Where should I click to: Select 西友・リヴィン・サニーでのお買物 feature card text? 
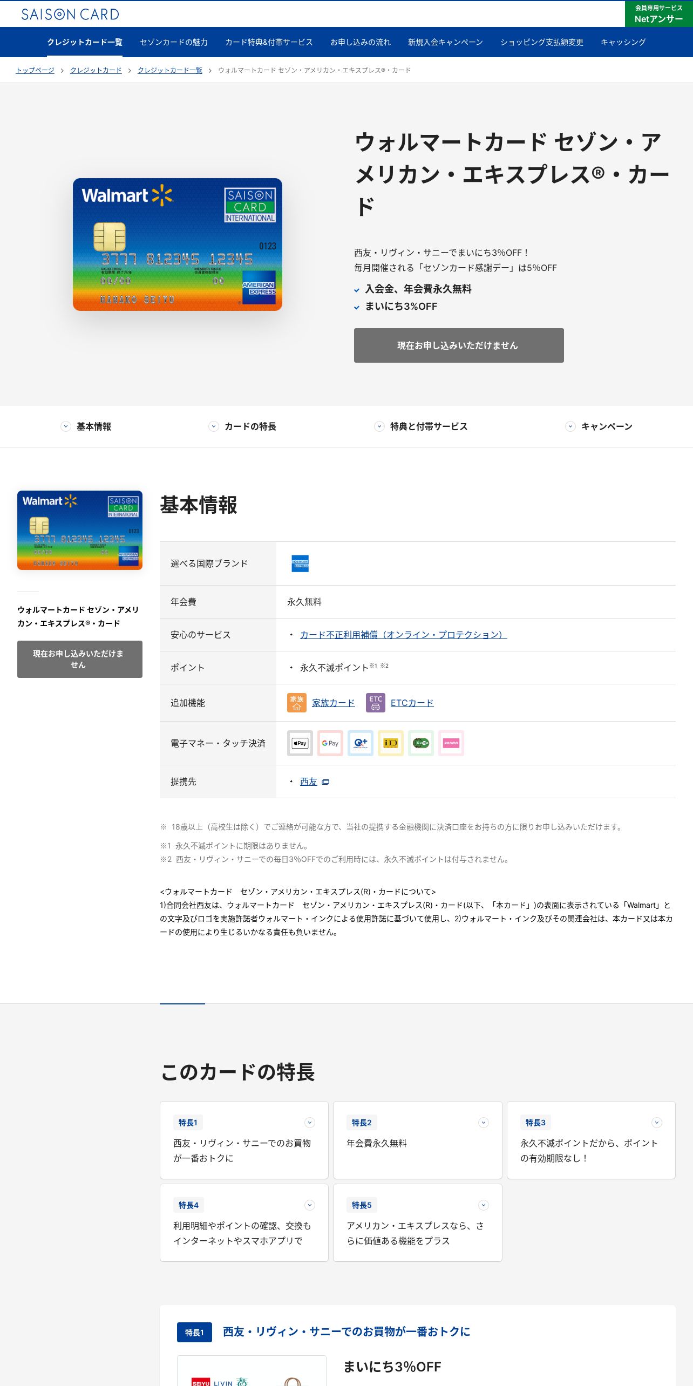[x=242, y=1151]
